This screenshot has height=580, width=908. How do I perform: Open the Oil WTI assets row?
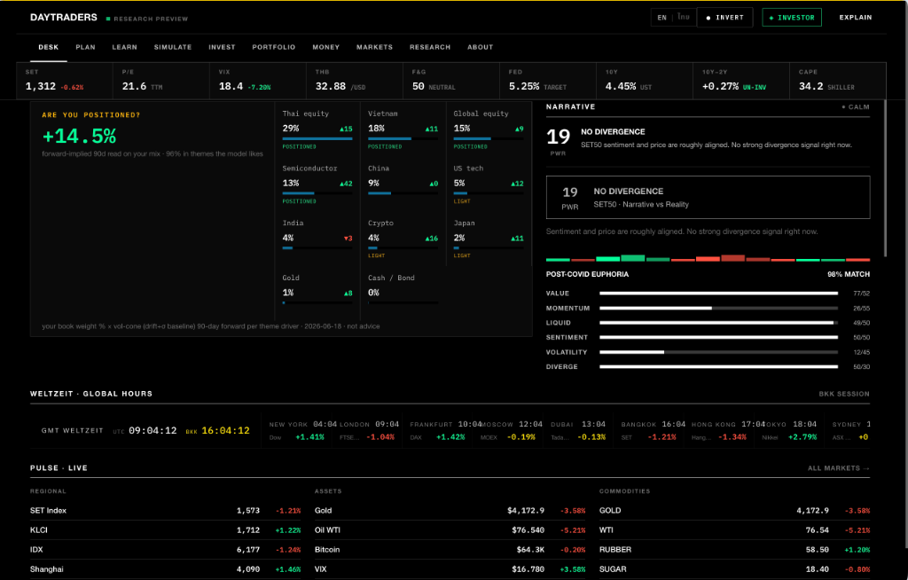[x=450, y=530]
